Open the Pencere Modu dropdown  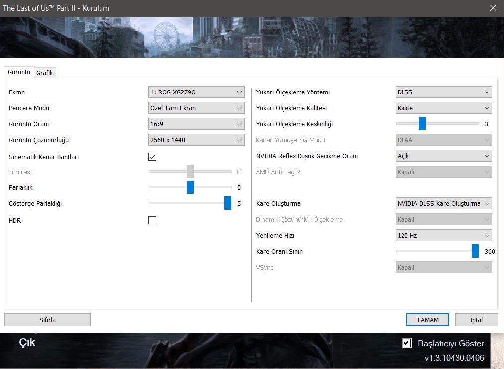(196, 108)
